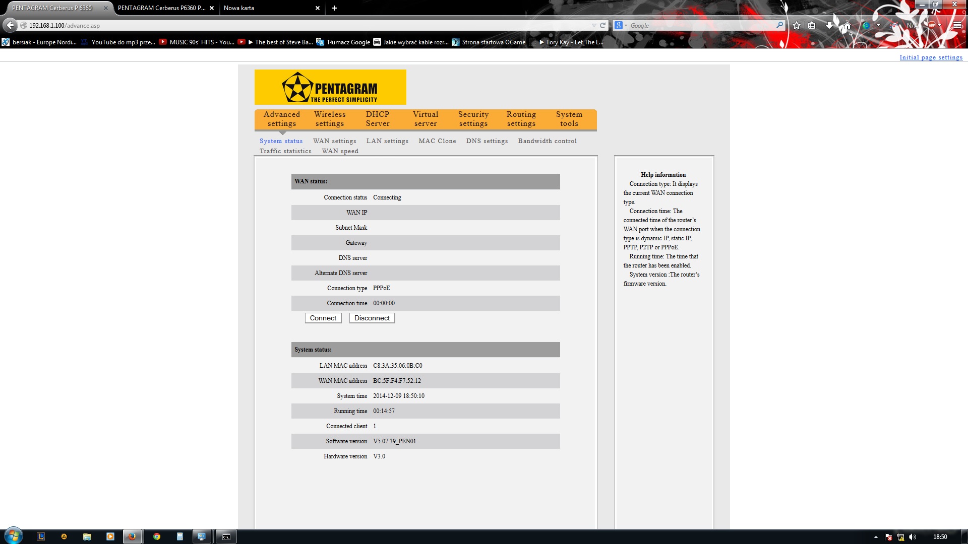Screen dimensions: 968x544
Task: Click the taskbar clock showing 18:50
Action: [940, 537]
